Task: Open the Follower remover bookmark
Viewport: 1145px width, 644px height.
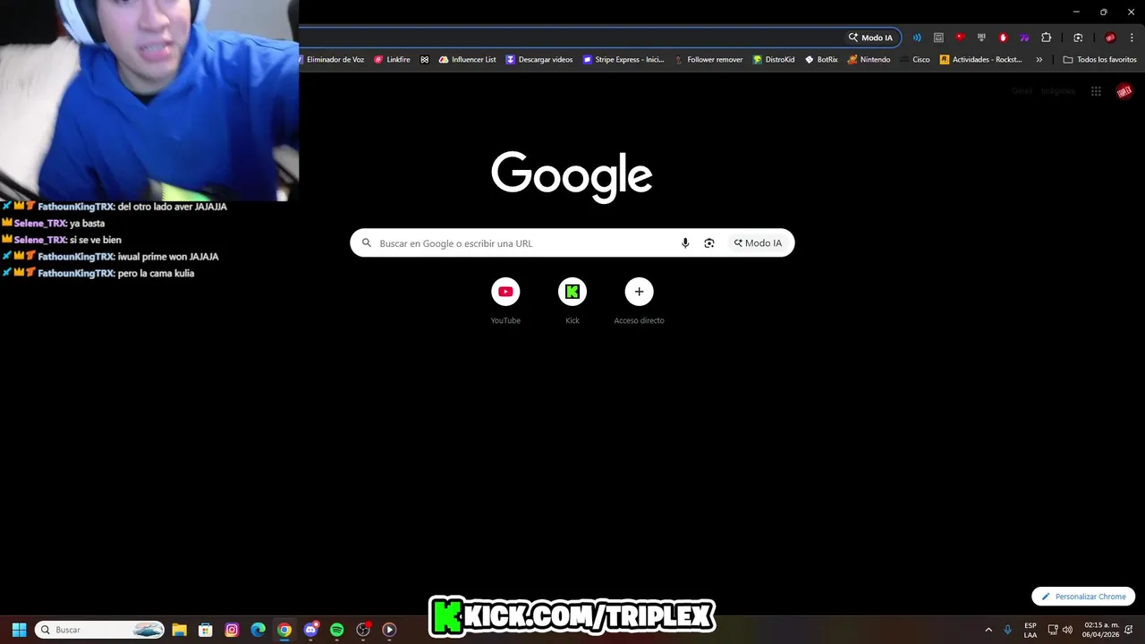Action: [708, 60]
